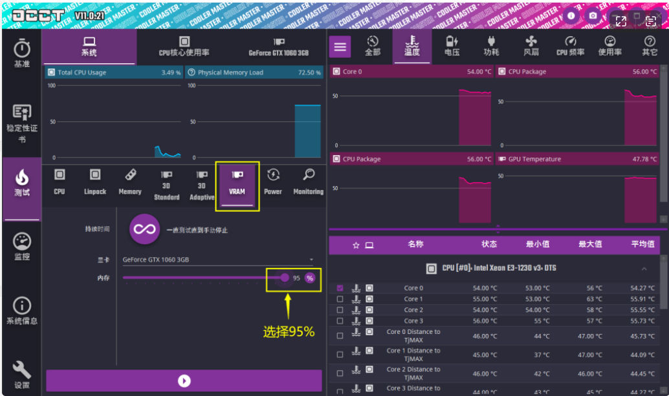Click the chip icon in the Core 2 row

369,310
